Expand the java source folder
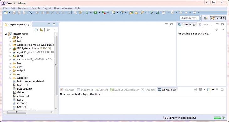The width and height of the screenshot is (229, 122). (10, 38)
